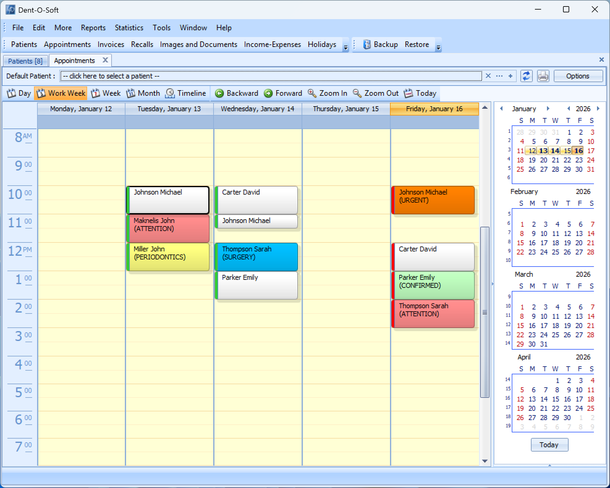610x488 pixels.
Task: Select the Zoom Out magnifier
Action: tap(375, 93)
